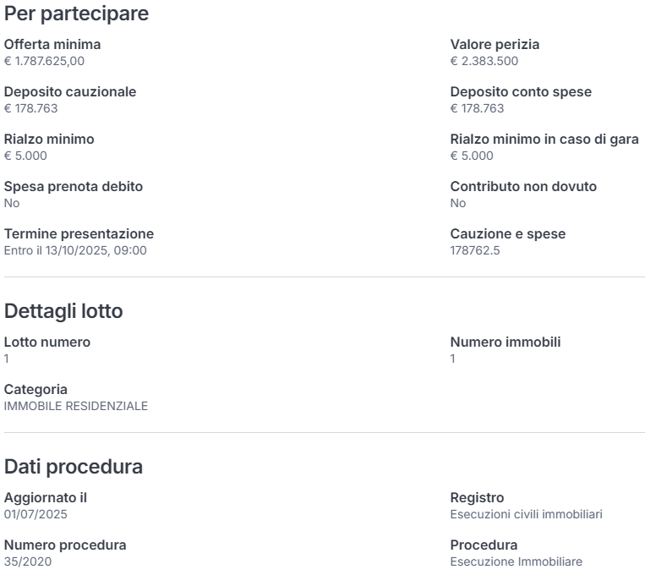This screenshot has height=575, width=645.
Task: Click the Aggiornato il date 01/07/2025
Action: 36,514
